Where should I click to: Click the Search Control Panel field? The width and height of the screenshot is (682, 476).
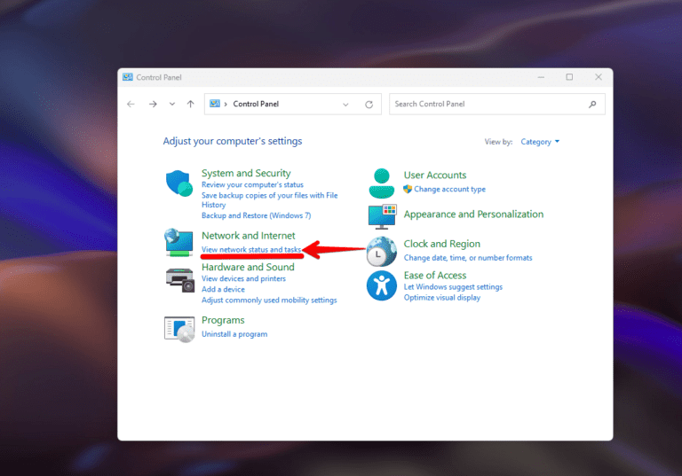[x=488, y=105]
